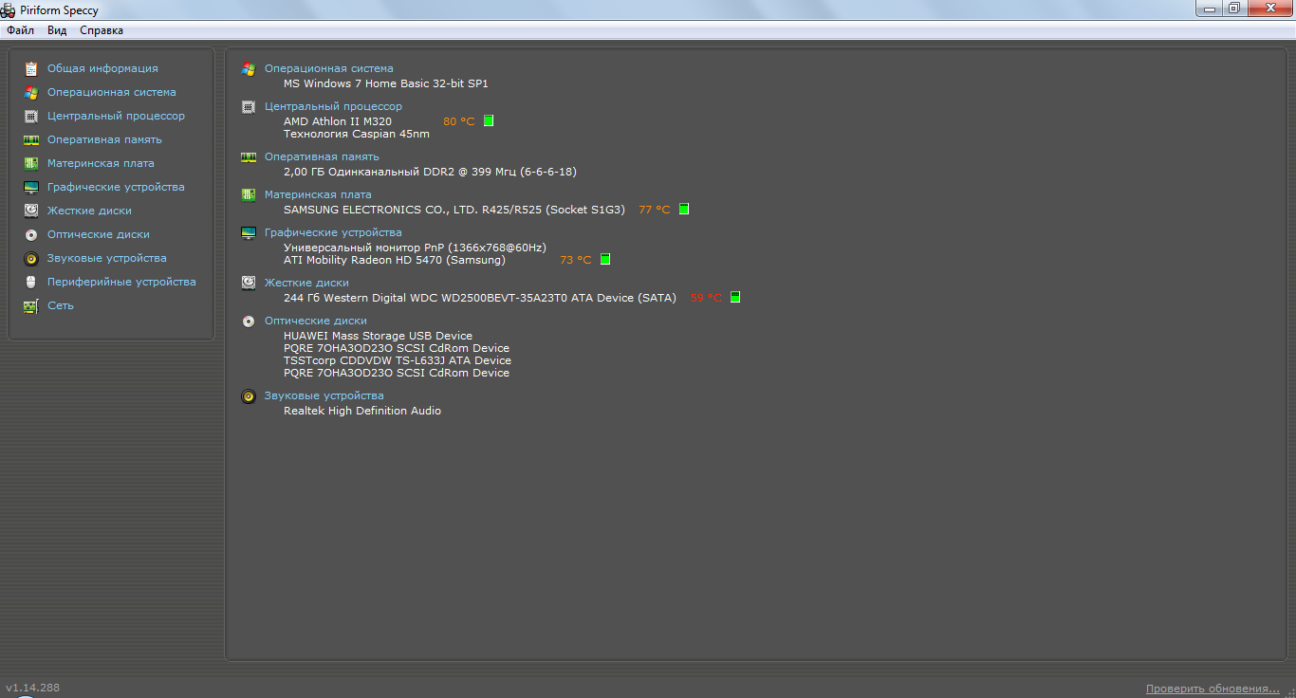Viewport: 1296px width, 698px height.
Task: Click the Windows icon in summary panel heading
Action: (x=249, y=68)
